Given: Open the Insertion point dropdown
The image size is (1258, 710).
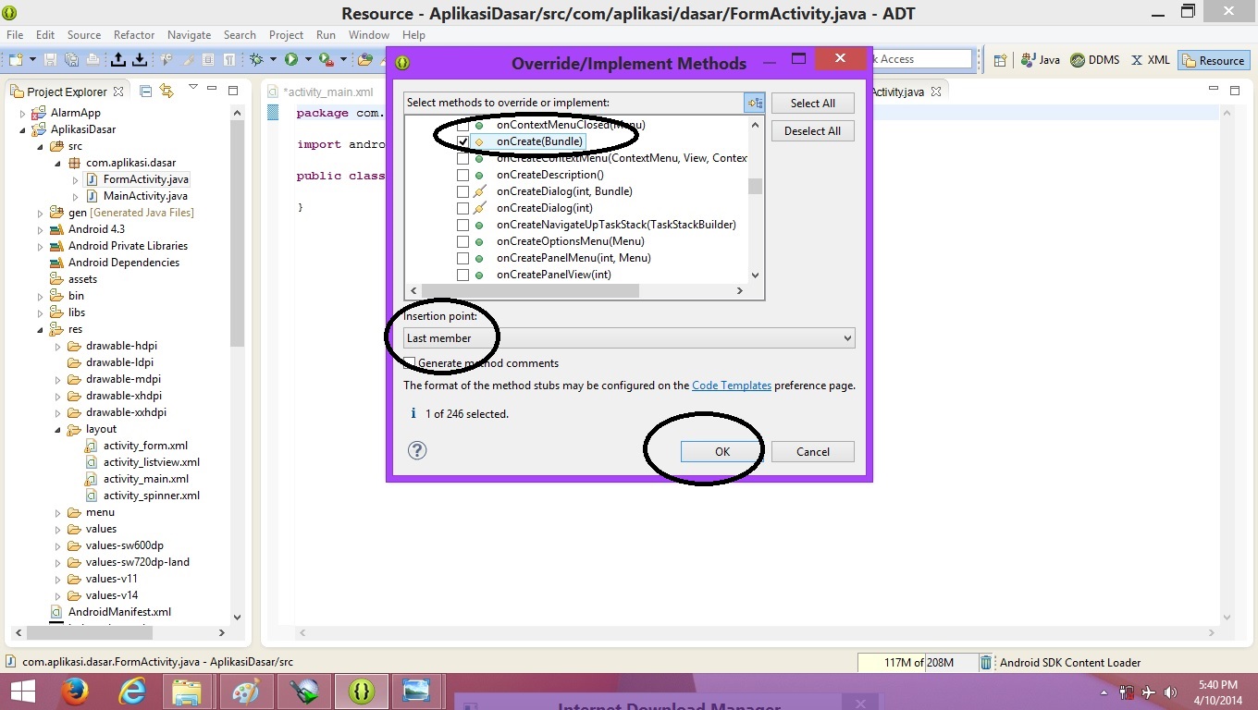Looking at the screenshot, I should 629,338.
